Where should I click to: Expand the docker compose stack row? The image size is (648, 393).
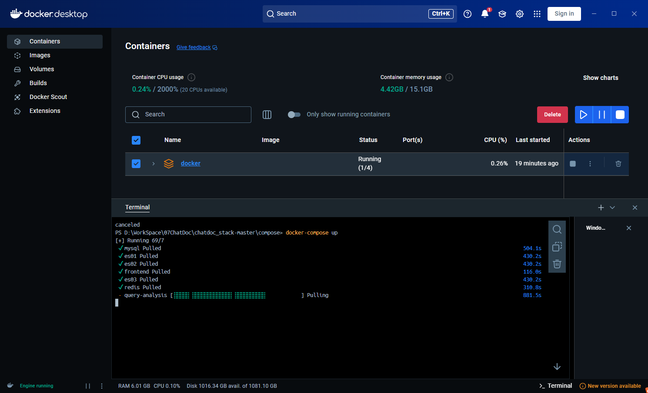click(x=154, y=164)
